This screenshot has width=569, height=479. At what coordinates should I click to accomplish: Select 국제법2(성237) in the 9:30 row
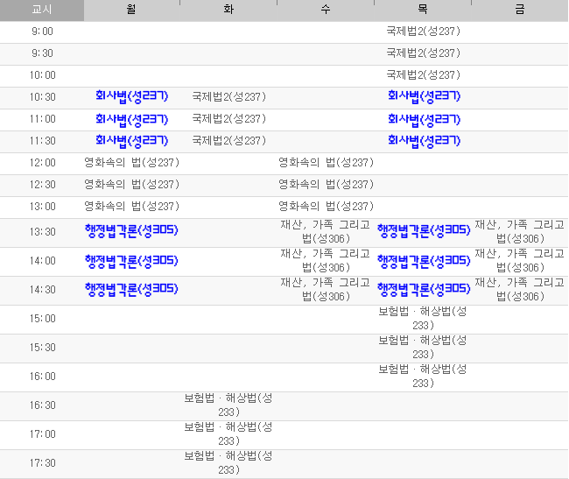click(423, 53)
